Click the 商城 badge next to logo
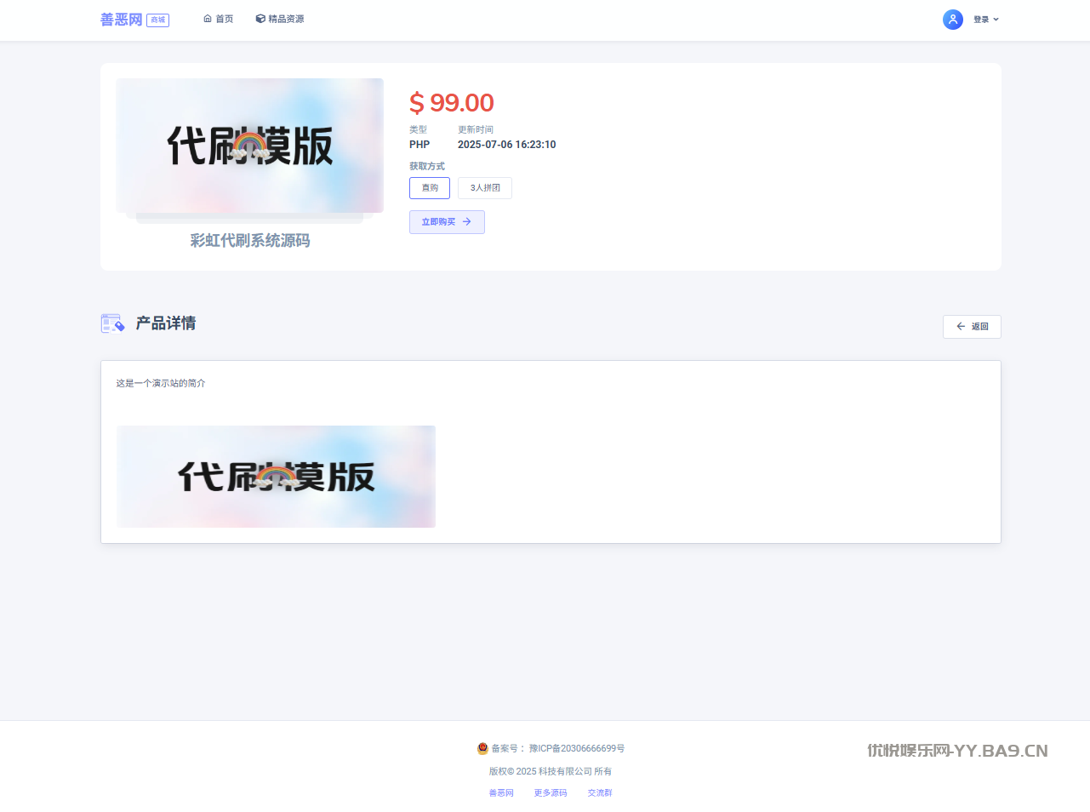1090x812 pixels. (x=158, y=20)
